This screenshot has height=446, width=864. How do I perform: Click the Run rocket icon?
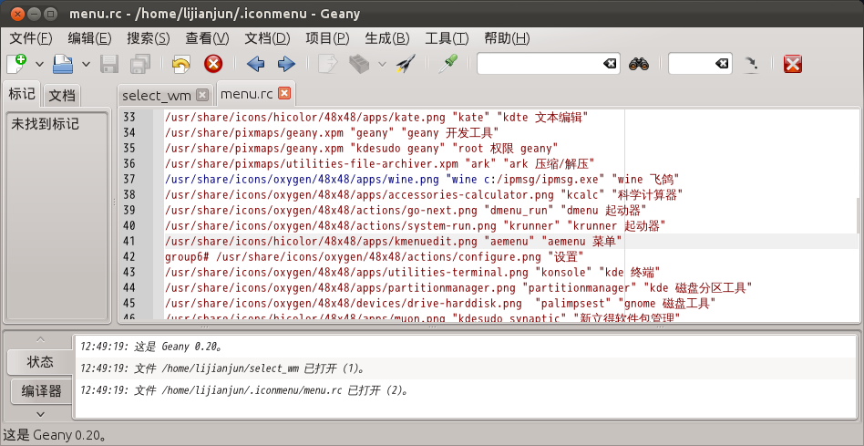tap(406, 64)
